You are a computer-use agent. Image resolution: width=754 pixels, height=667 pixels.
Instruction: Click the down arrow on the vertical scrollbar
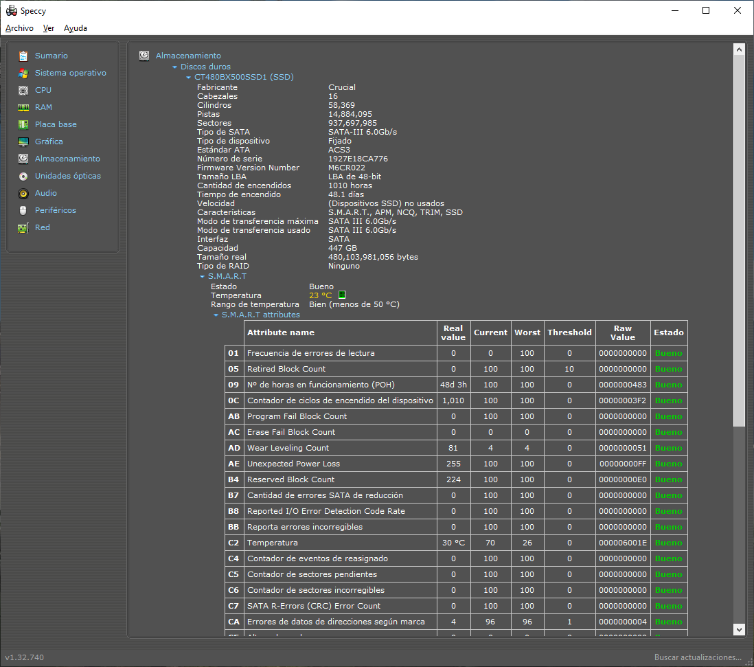[740, 629]
